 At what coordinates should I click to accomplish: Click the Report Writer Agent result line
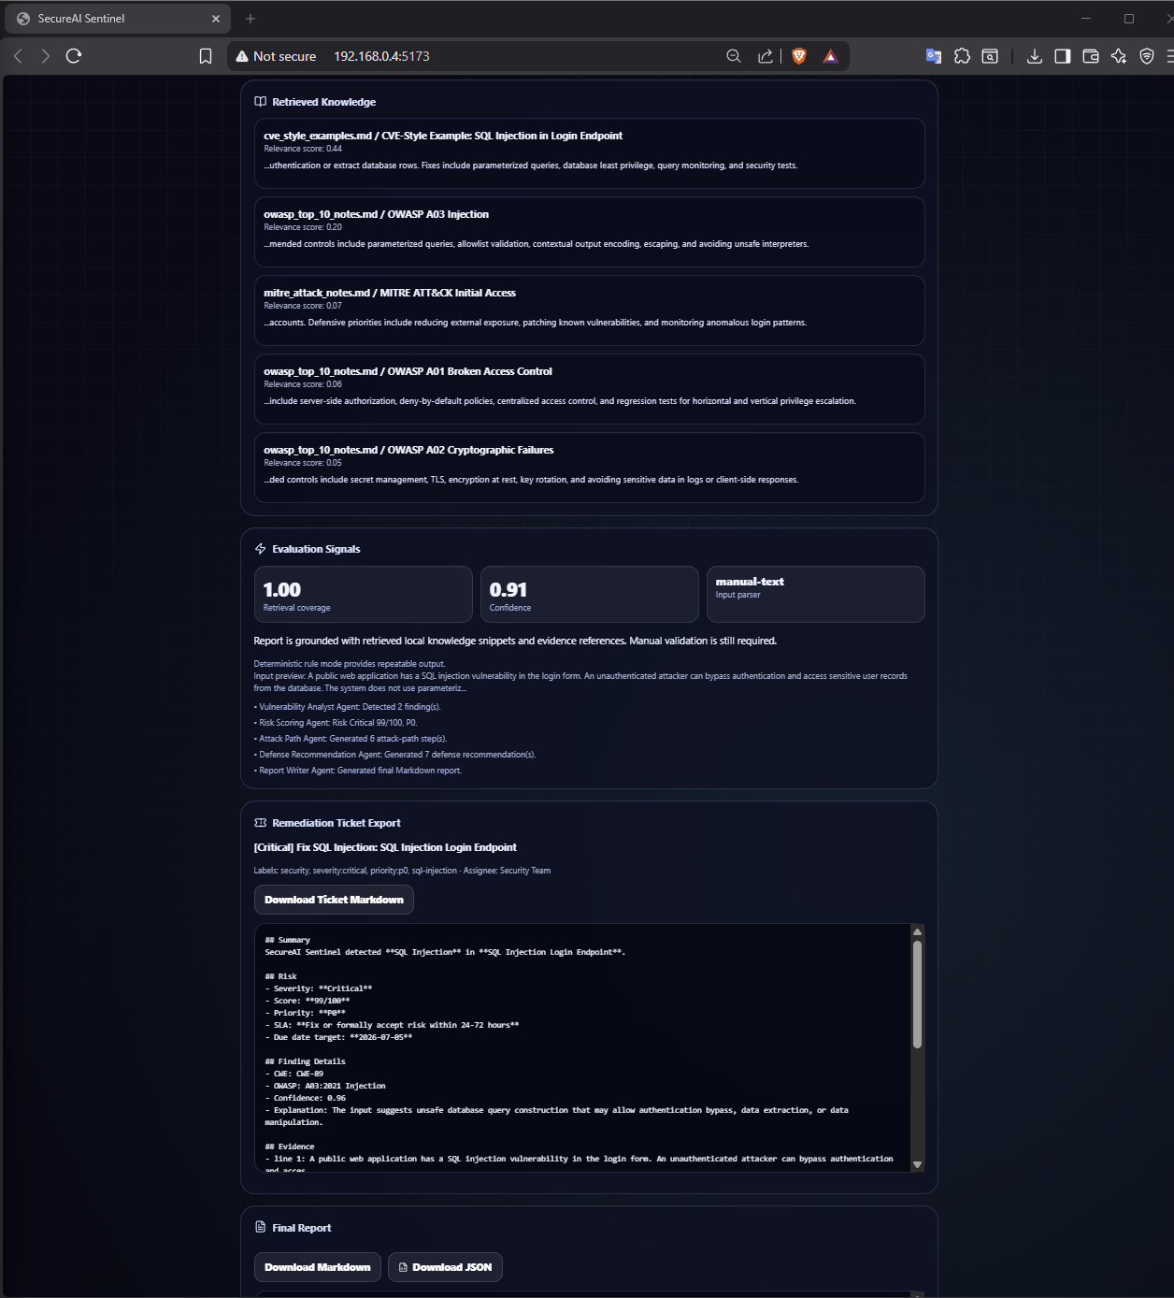click(358, 771)
